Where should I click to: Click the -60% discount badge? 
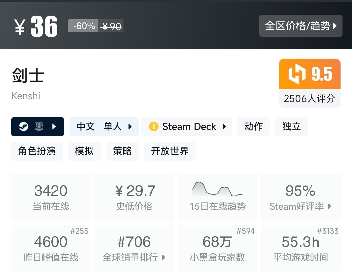click(x=83, y=26)
